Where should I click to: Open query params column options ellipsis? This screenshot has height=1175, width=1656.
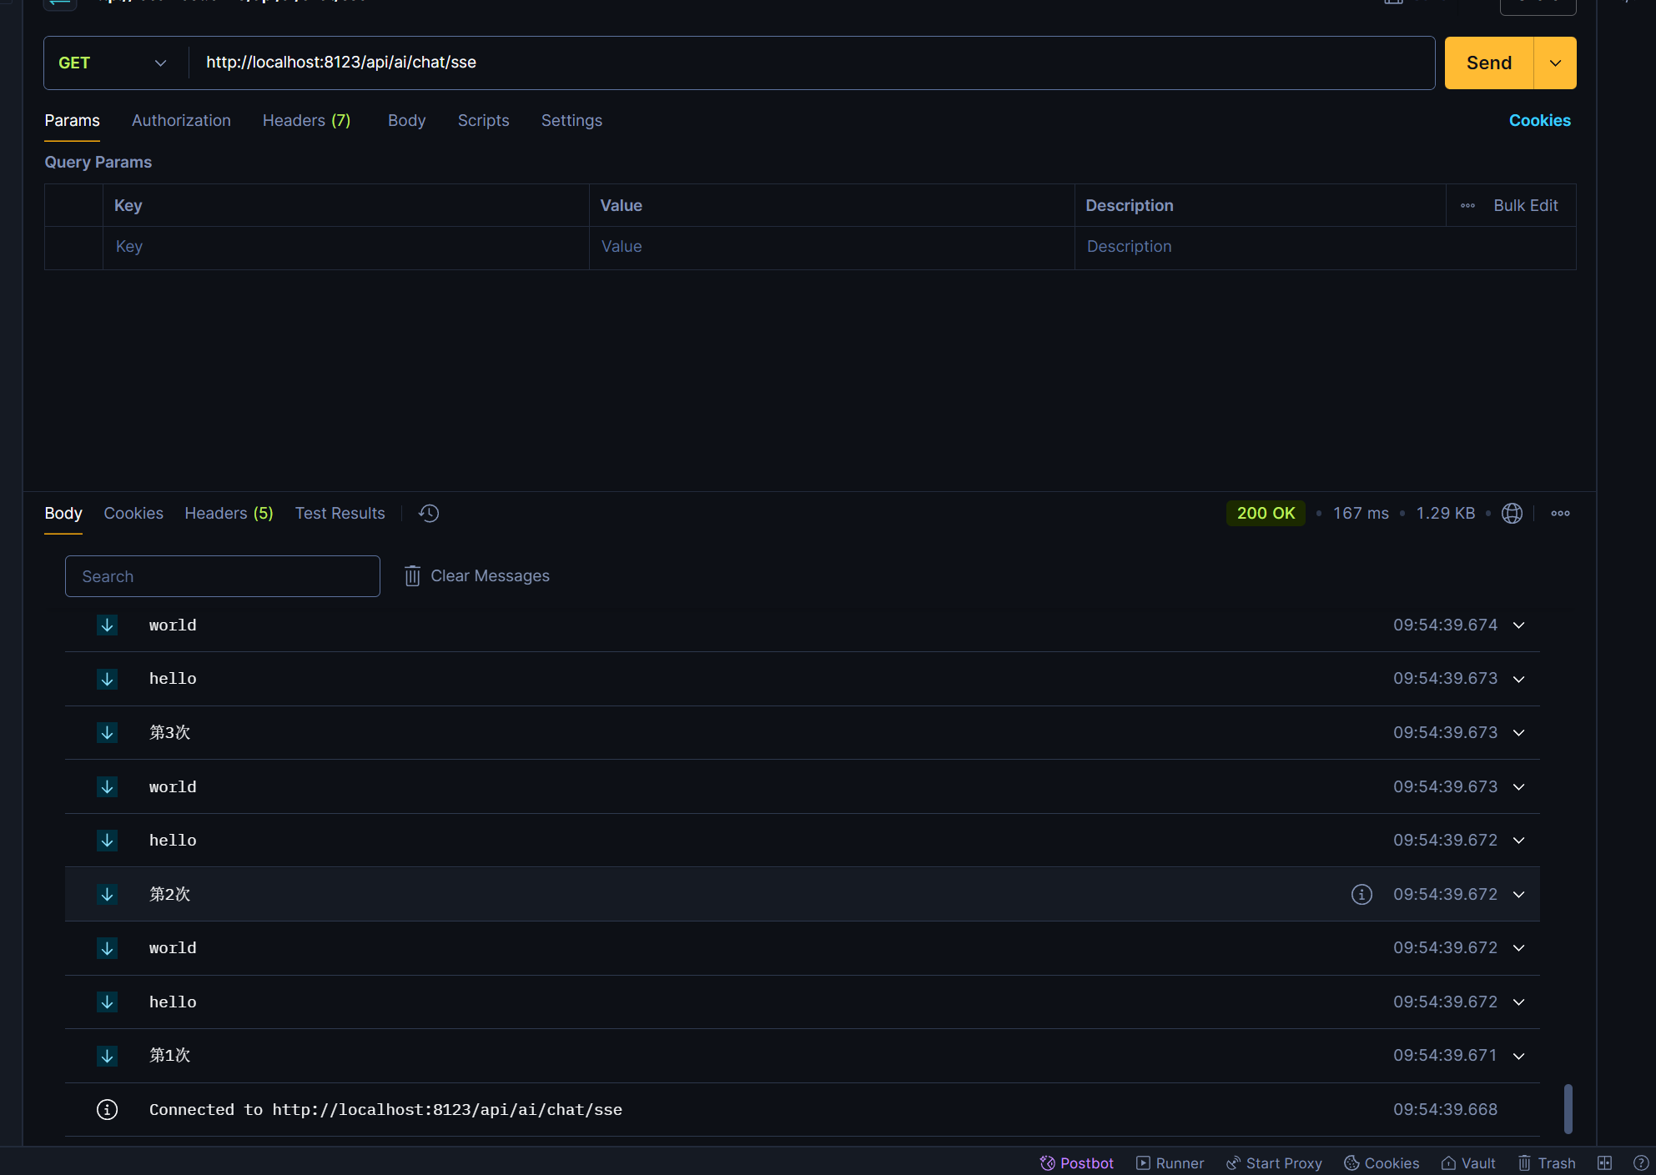(1467, 205)
